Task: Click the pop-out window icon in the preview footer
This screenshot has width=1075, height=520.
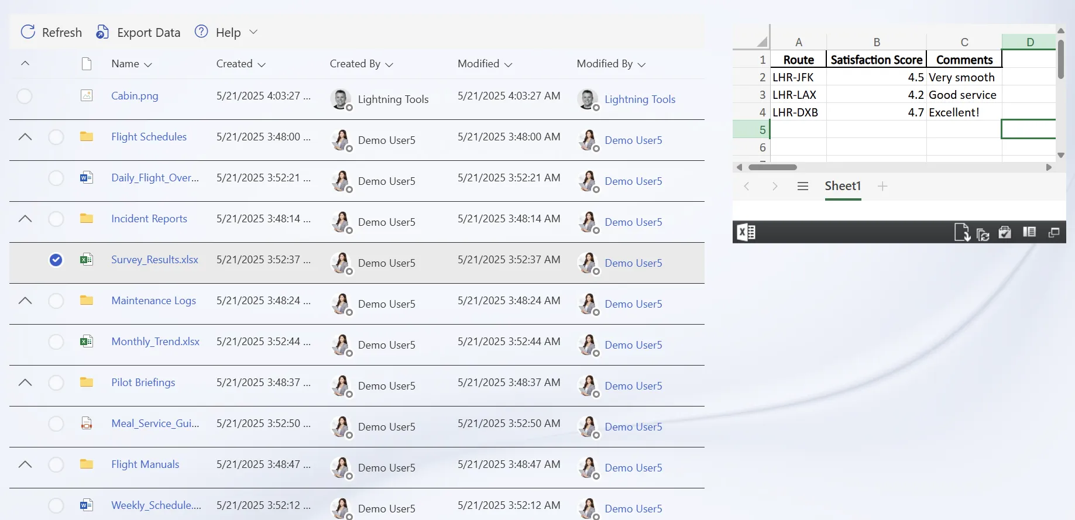Action: pos(1054,232)
